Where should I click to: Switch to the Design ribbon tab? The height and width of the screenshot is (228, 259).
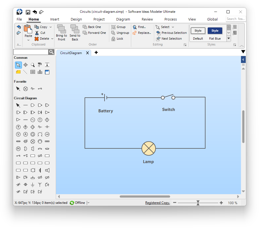76,19
